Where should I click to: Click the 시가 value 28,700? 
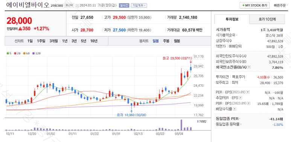pyautogui.click(x=87, y=30)
